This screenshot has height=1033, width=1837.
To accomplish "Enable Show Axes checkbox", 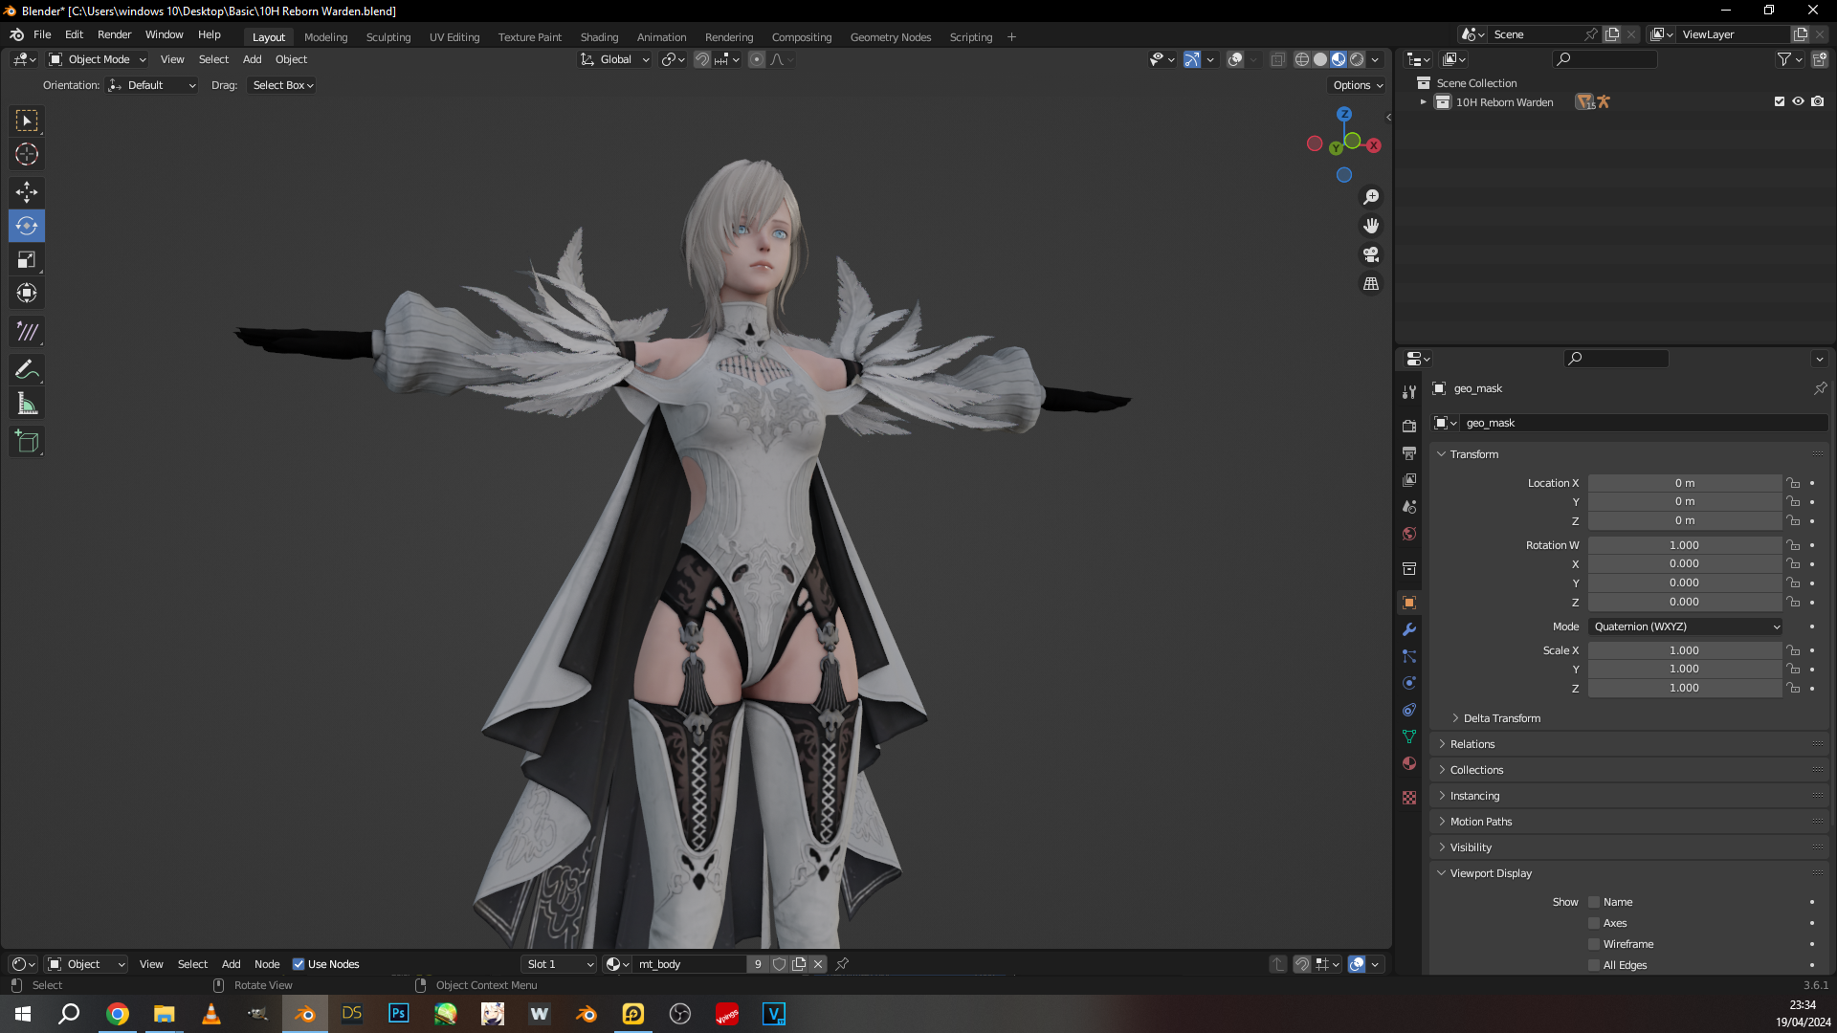I will coord(1594,923).
